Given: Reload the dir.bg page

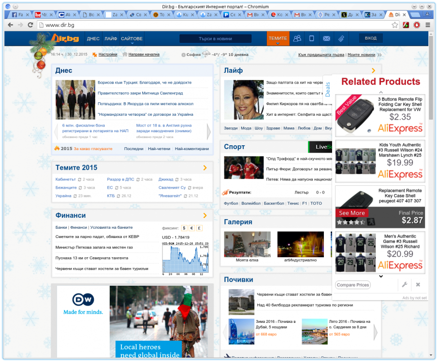Looking at the screenshot, I should point(30,25).
